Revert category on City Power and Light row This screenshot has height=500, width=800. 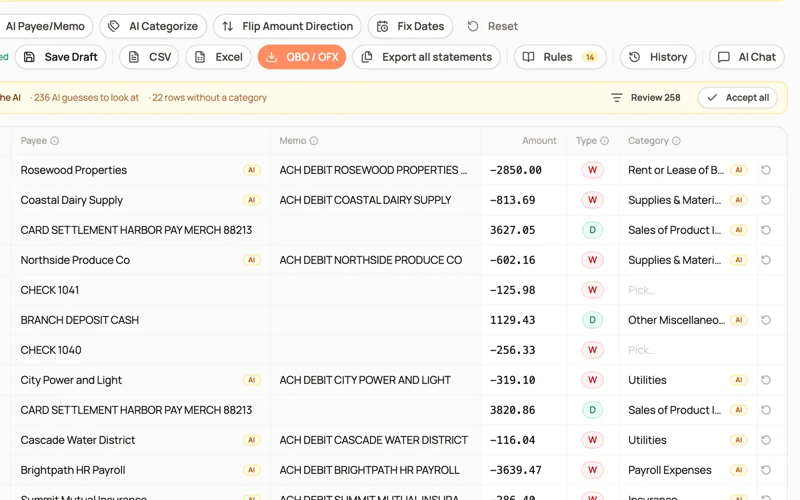point(766,380)
